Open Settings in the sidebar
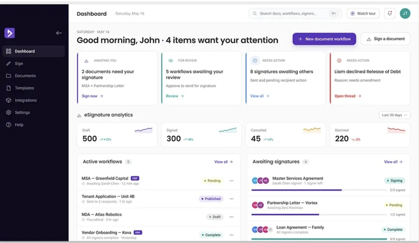Image resolution: width=419 pixels, height=243 pixels. [x=33, y=112]
